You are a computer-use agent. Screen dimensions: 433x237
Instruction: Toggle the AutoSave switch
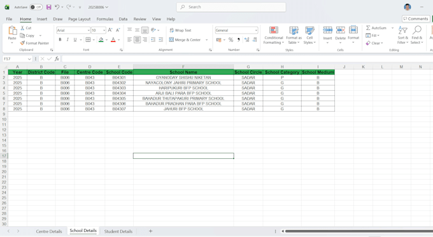[x=36, y=7]
